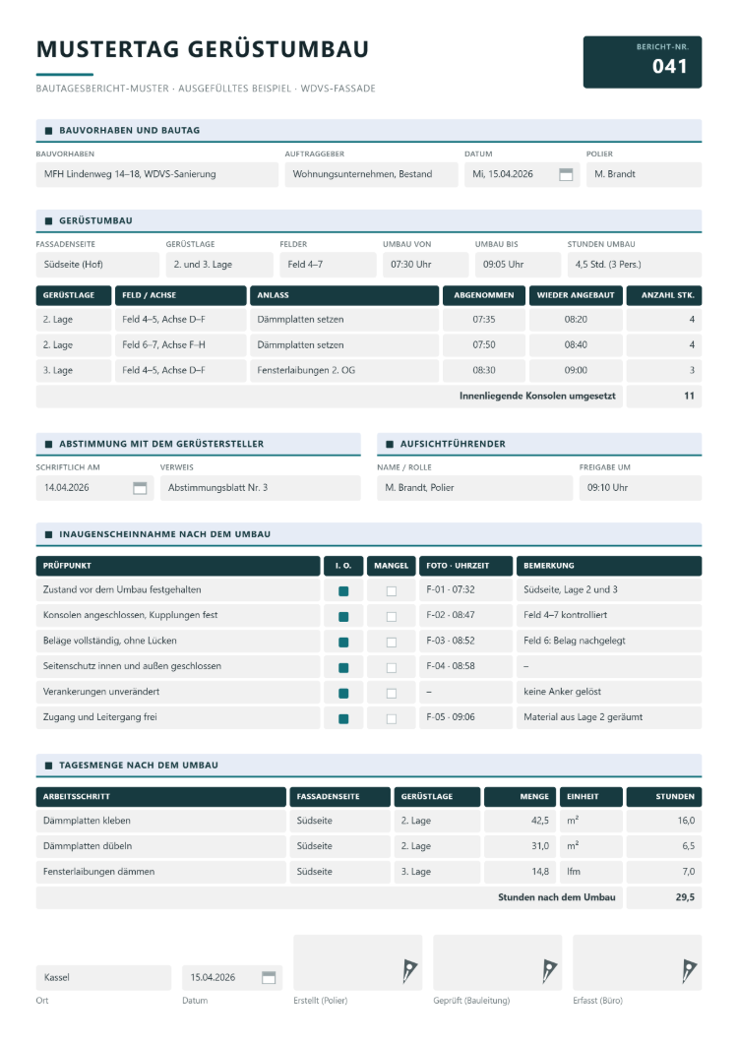Click the Wieder angebaut column header
The width and height of the screenshot is (738, 1043).
(x=576, y=295)
